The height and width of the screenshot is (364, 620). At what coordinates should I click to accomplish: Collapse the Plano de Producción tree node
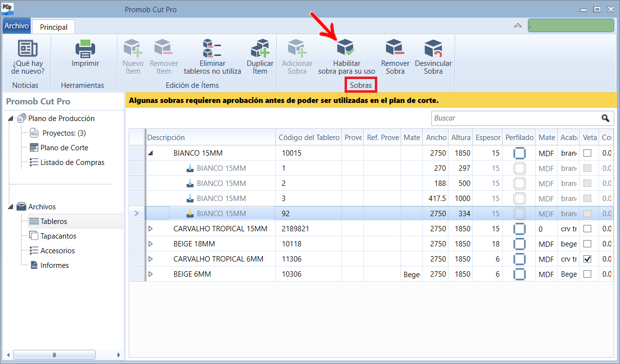click(11, 119)
